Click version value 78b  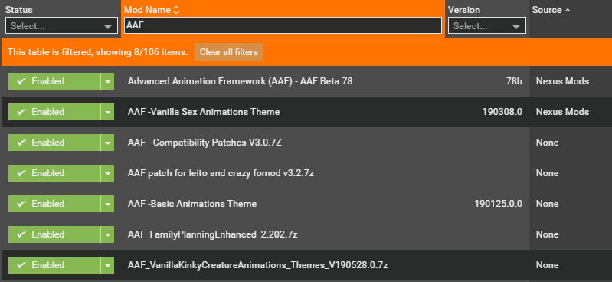514,81
